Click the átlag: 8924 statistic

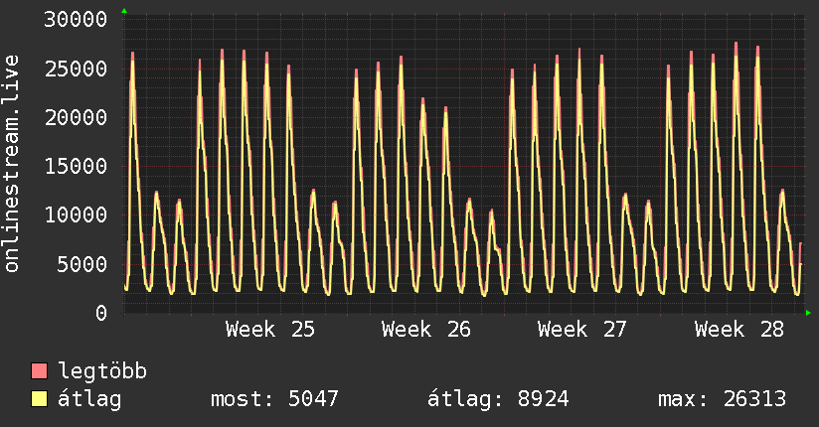[x=498, y=399]
